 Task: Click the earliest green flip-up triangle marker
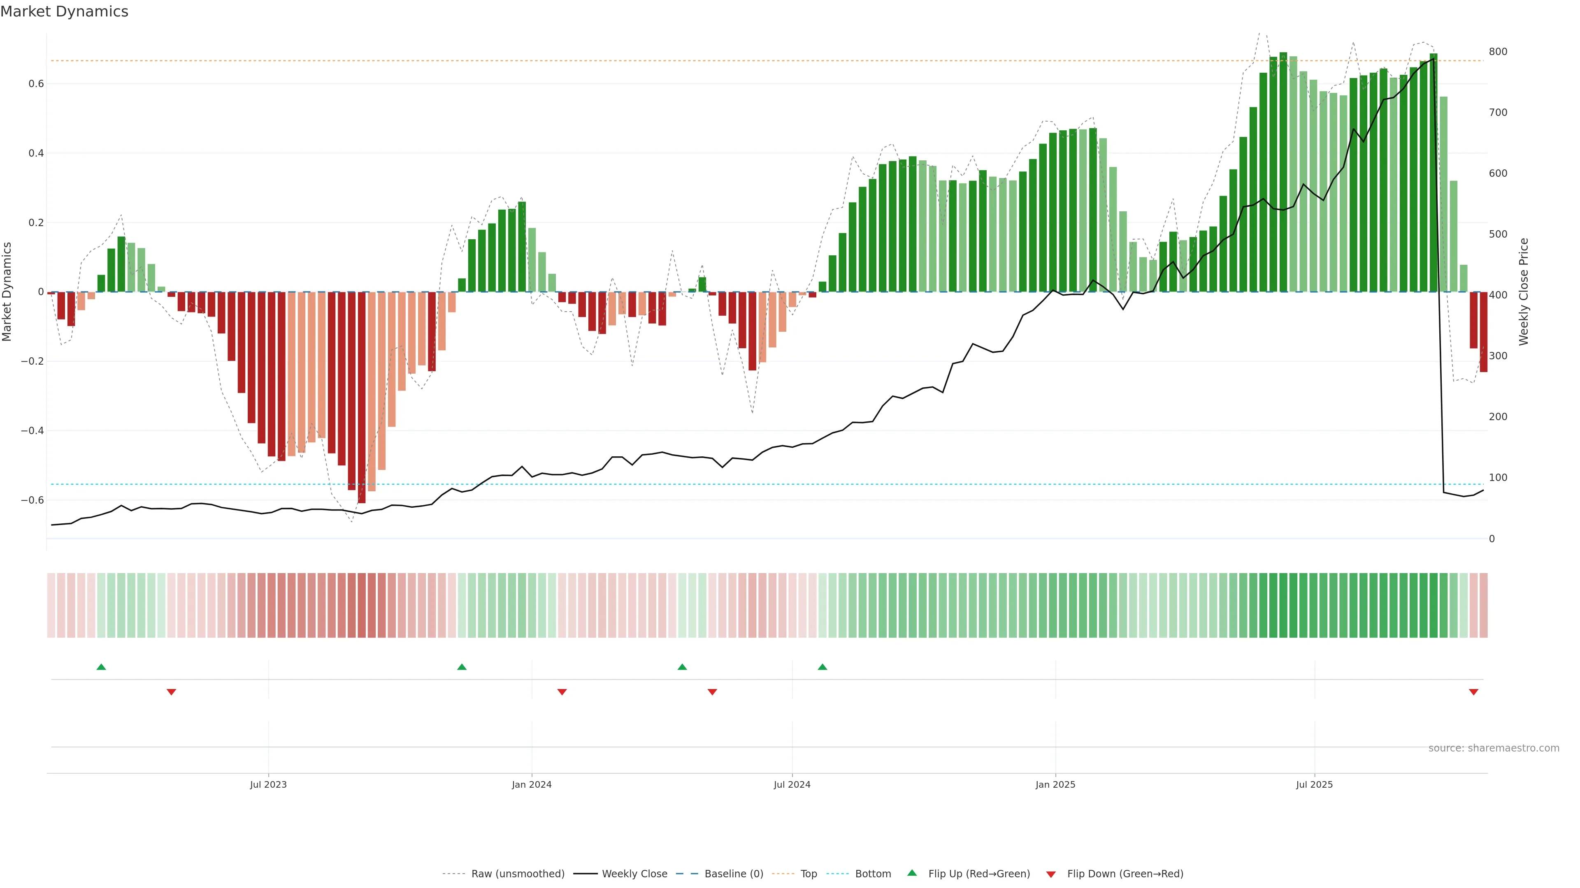[101, 667]
